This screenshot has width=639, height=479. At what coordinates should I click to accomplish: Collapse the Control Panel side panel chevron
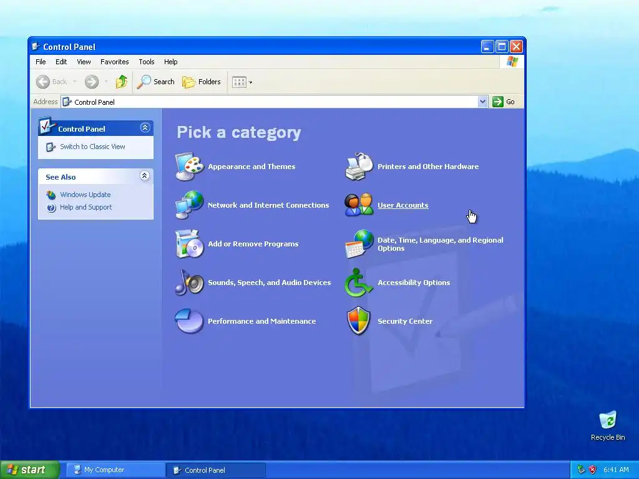[145, 128]
